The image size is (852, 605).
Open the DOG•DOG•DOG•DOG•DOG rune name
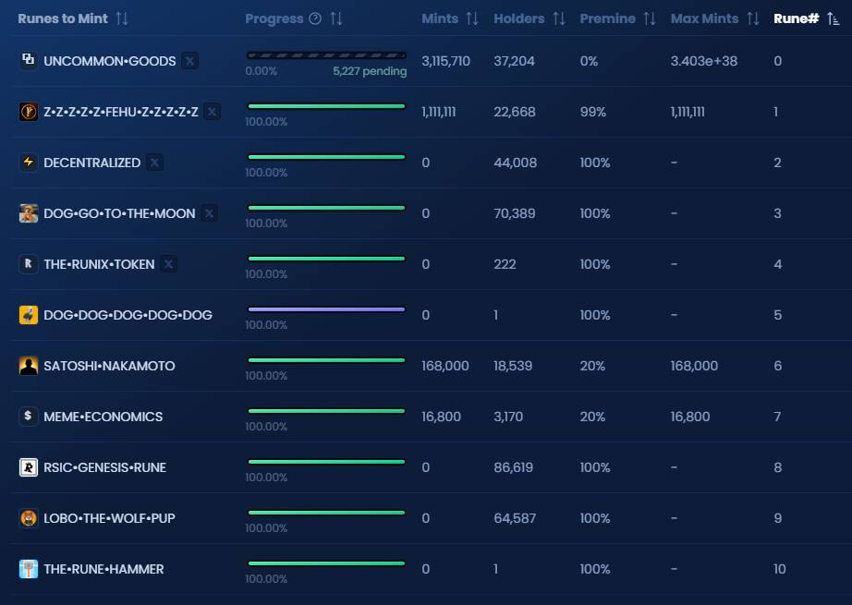128,315
